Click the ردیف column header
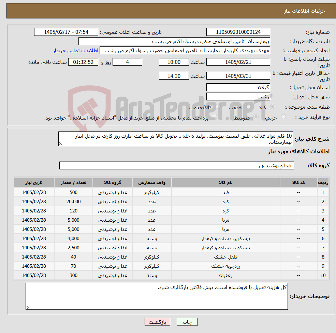Viewport: 336px width, 333px height. (323, 182)
